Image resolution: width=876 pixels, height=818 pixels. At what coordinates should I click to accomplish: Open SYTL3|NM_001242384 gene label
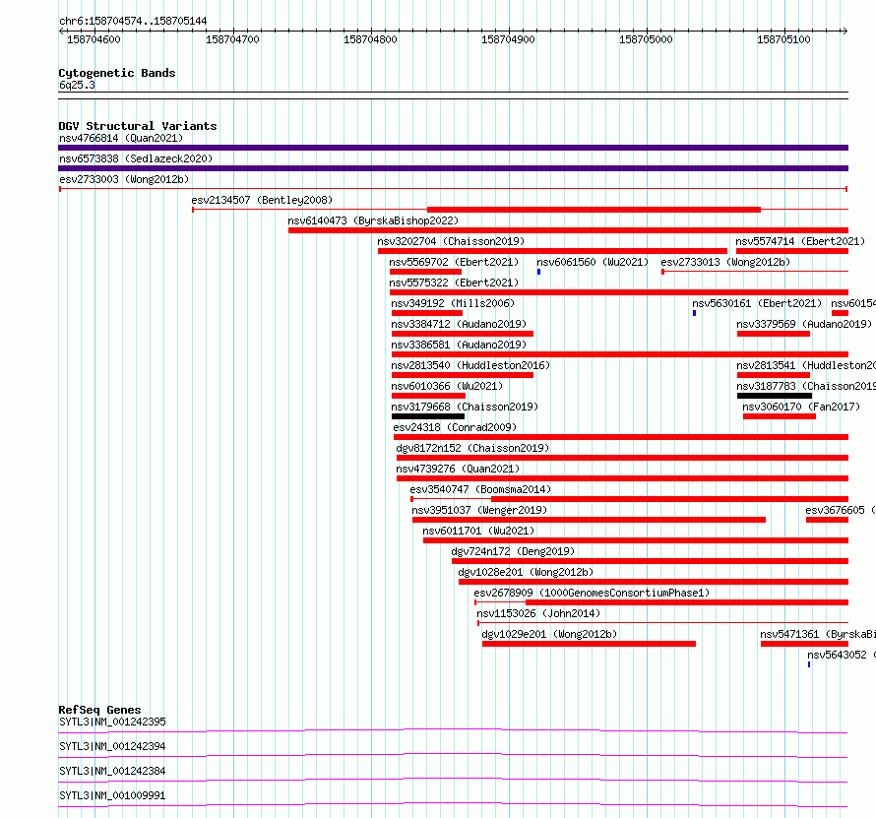pos(112,771)
